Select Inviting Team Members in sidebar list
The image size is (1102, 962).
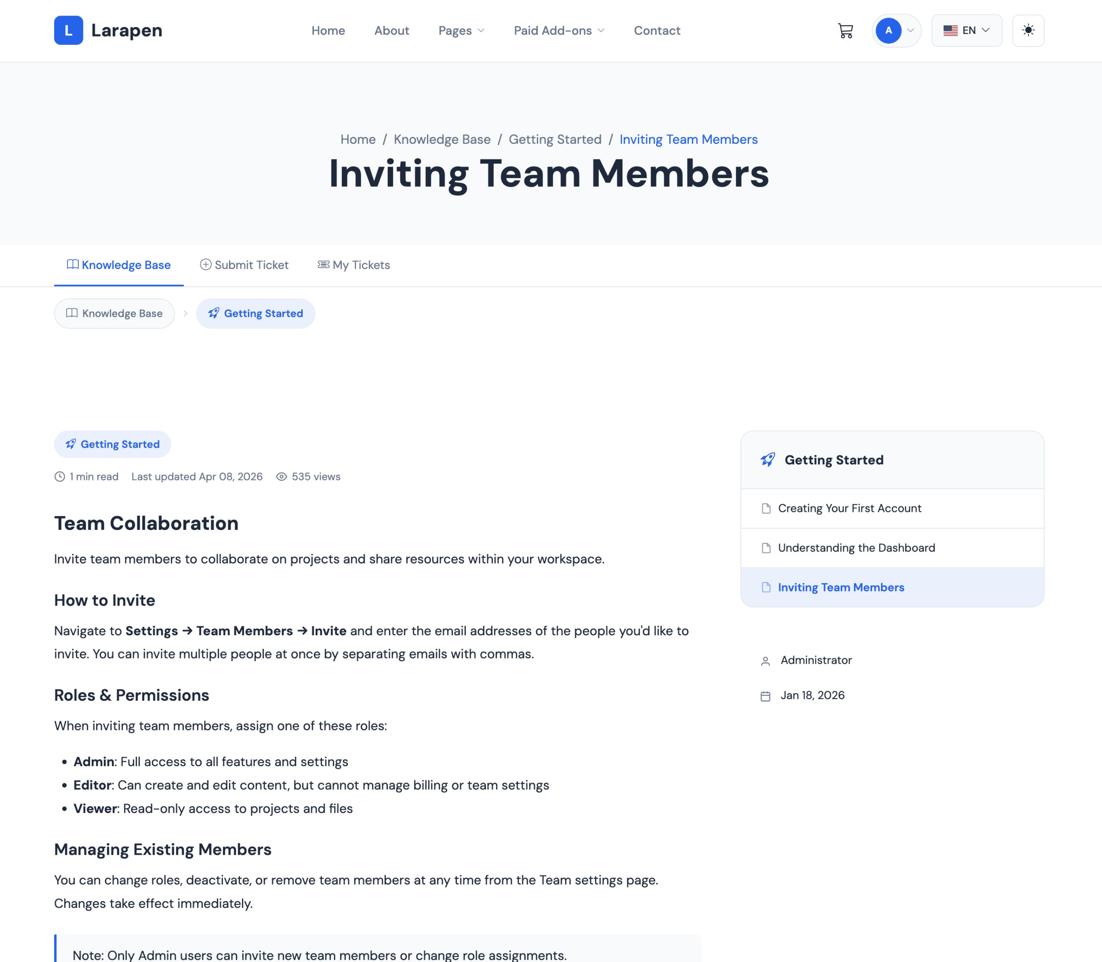point(841,587)
